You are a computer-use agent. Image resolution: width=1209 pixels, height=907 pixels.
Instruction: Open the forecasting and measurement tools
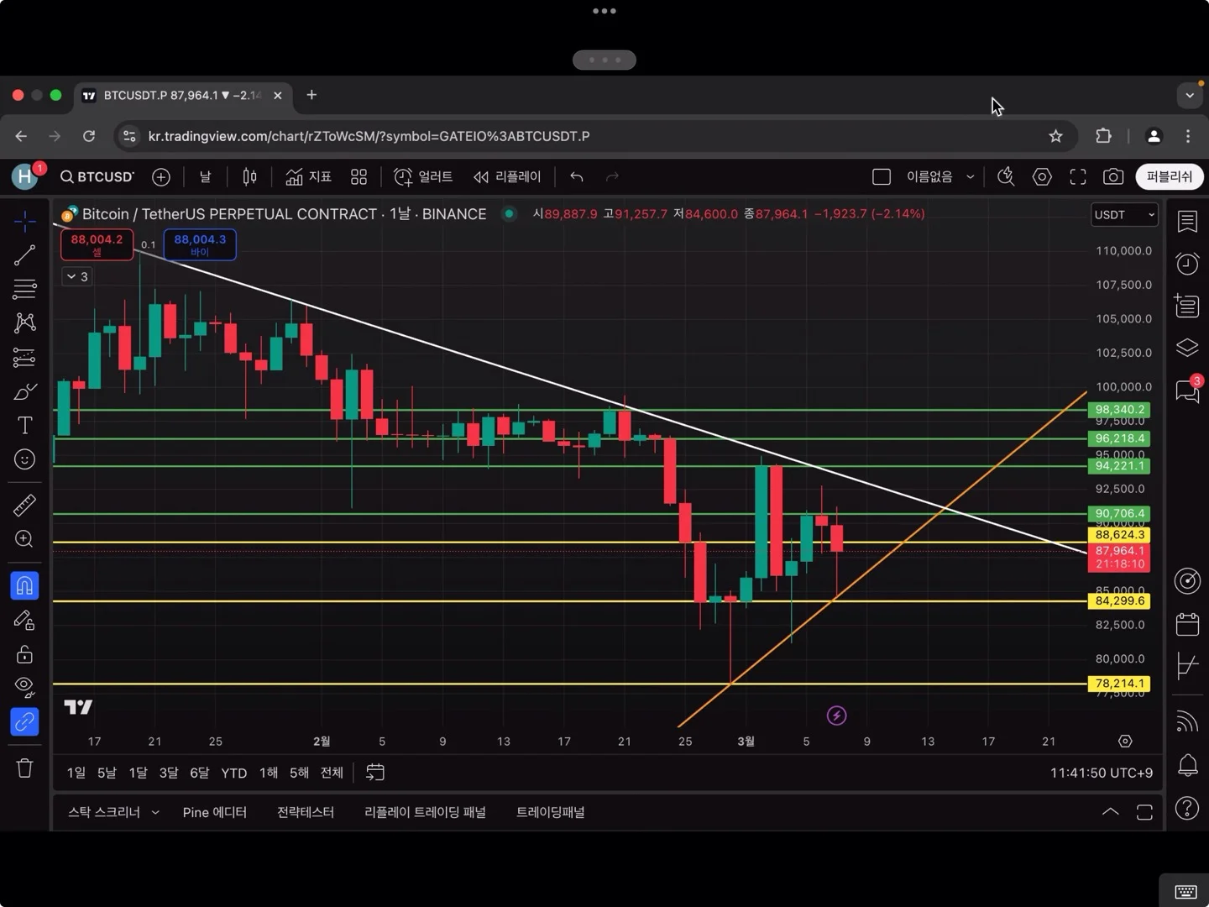coord(24,358)
